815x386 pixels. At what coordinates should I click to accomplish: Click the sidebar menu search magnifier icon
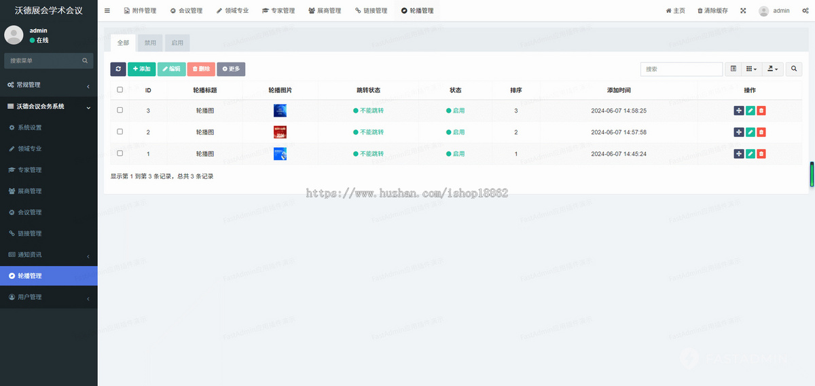(86, 61)
